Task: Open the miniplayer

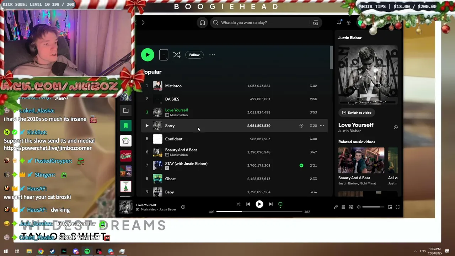Action: (390, 207)
